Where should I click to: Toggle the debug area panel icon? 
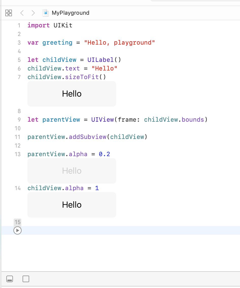(10, 279)
